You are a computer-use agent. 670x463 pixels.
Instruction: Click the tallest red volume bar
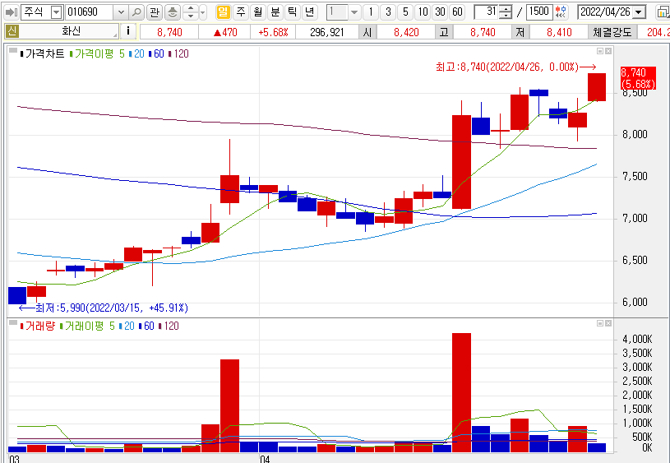(461, 392)
